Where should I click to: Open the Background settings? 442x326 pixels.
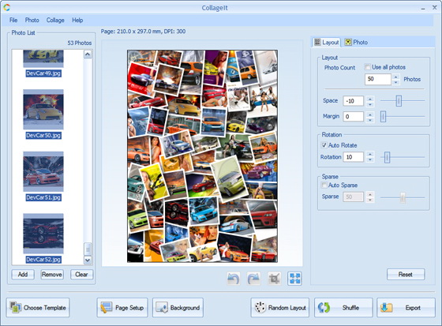(178, 308)
